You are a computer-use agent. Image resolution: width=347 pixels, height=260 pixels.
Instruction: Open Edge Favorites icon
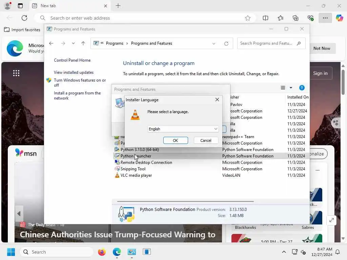click(x=280, y=18)
